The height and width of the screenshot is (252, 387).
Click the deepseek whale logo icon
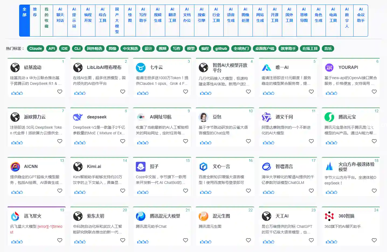(78, 117)
